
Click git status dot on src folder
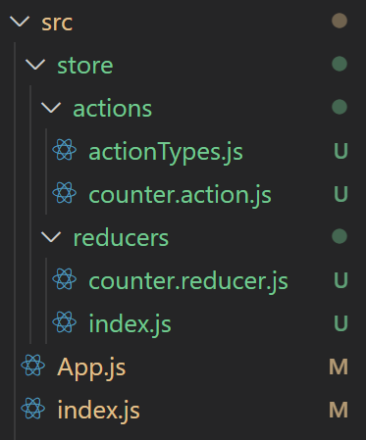coord(340,21)
